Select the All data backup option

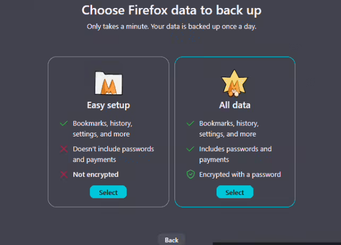click(x=234, y=192)
